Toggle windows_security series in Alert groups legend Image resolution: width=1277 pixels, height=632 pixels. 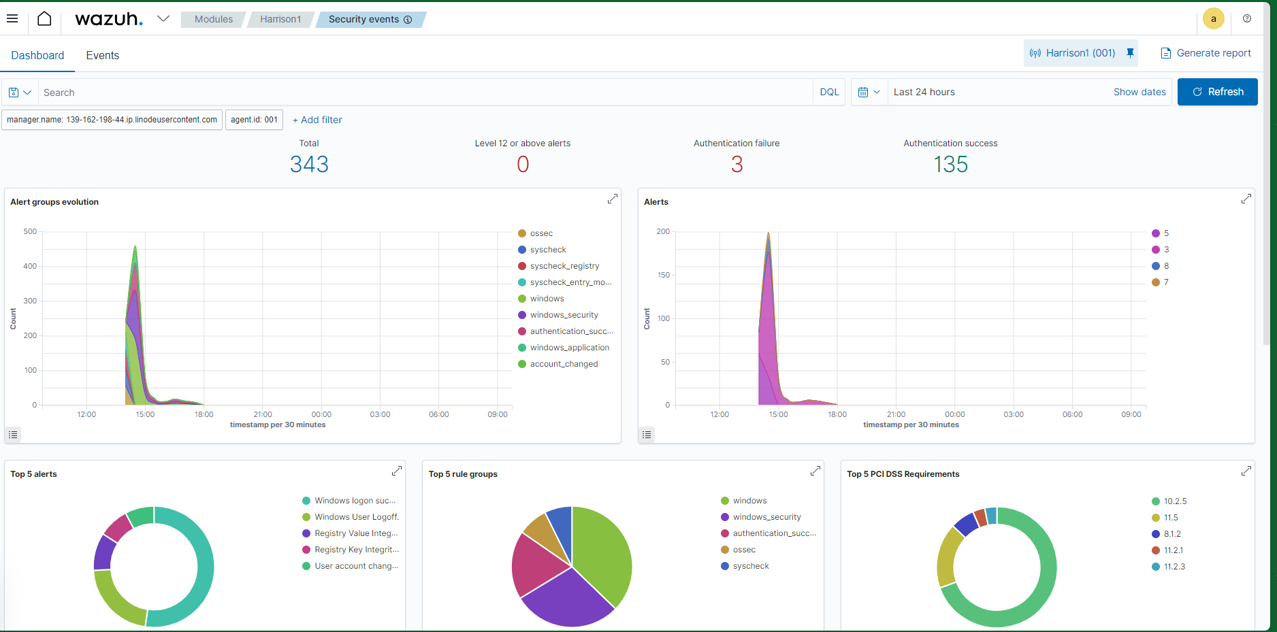(564, 315)
